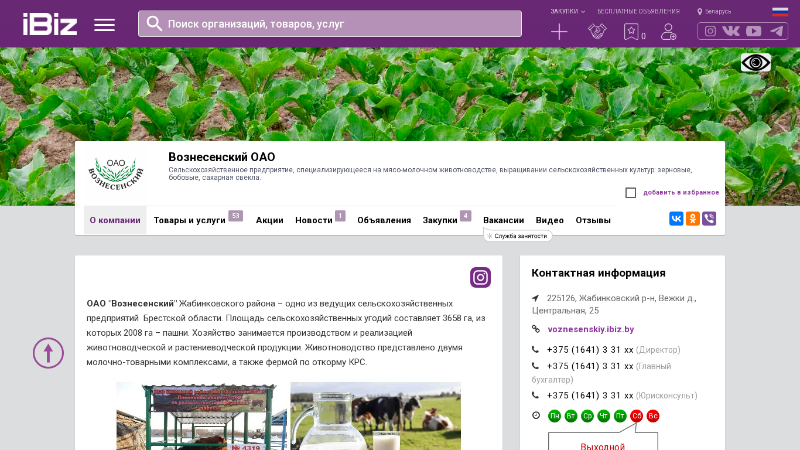This screenshot has width=800, height=450.
Task: Click the Контактная информация heading
Action: coord(599,273)
